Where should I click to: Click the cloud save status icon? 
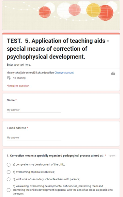click(x=113, y=73)
